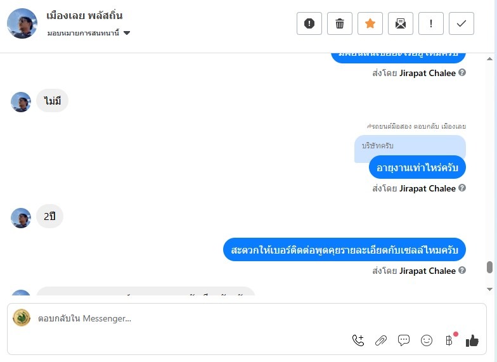
Task: Delete conversation using the trash icon
Action: [340, 23]
